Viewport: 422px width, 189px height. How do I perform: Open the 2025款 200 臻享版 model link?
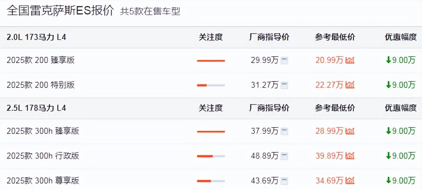tap(41, 60)
